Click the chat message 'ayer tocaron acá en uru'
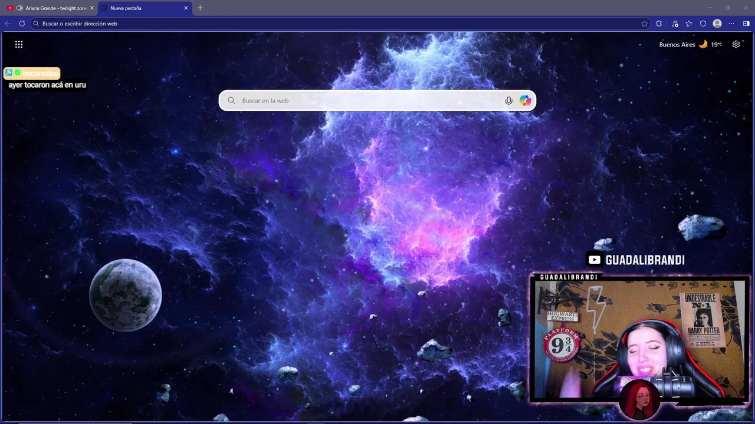The width and height of the screenshot is (755, 424). tap(47, 85)
